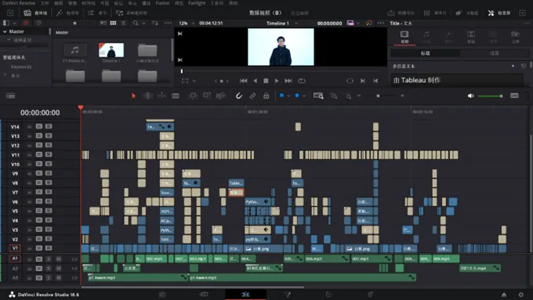Open the media pool three-dots options menu
Image resolution: width=533 pixels, height=300 pixels.
pyautogui.click(x=168, y=23)
